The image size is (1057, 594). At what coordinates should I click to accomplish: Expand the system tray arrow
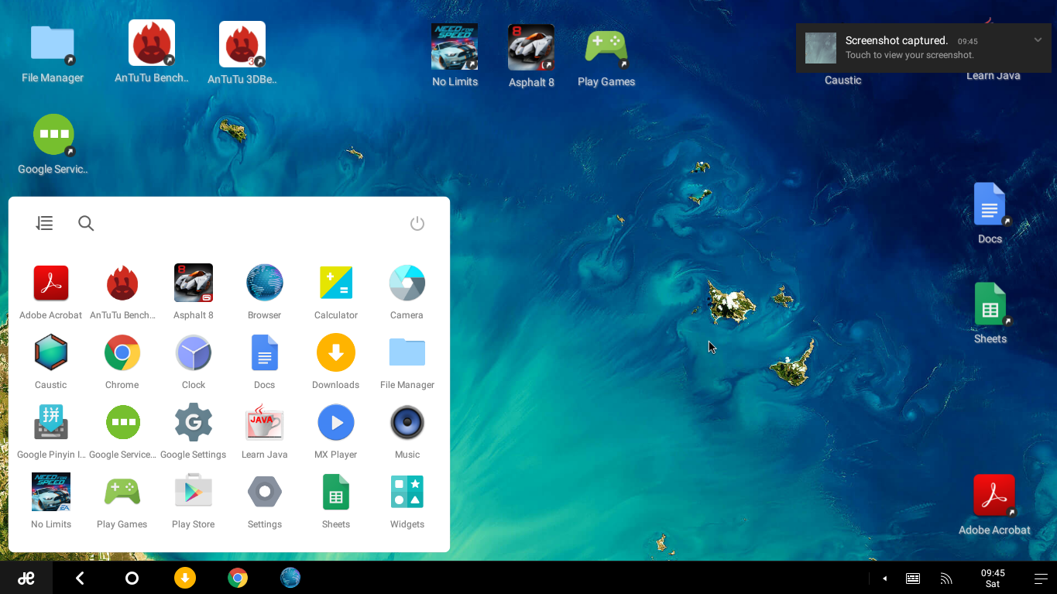pyautogui.click(x=884, y=579)
